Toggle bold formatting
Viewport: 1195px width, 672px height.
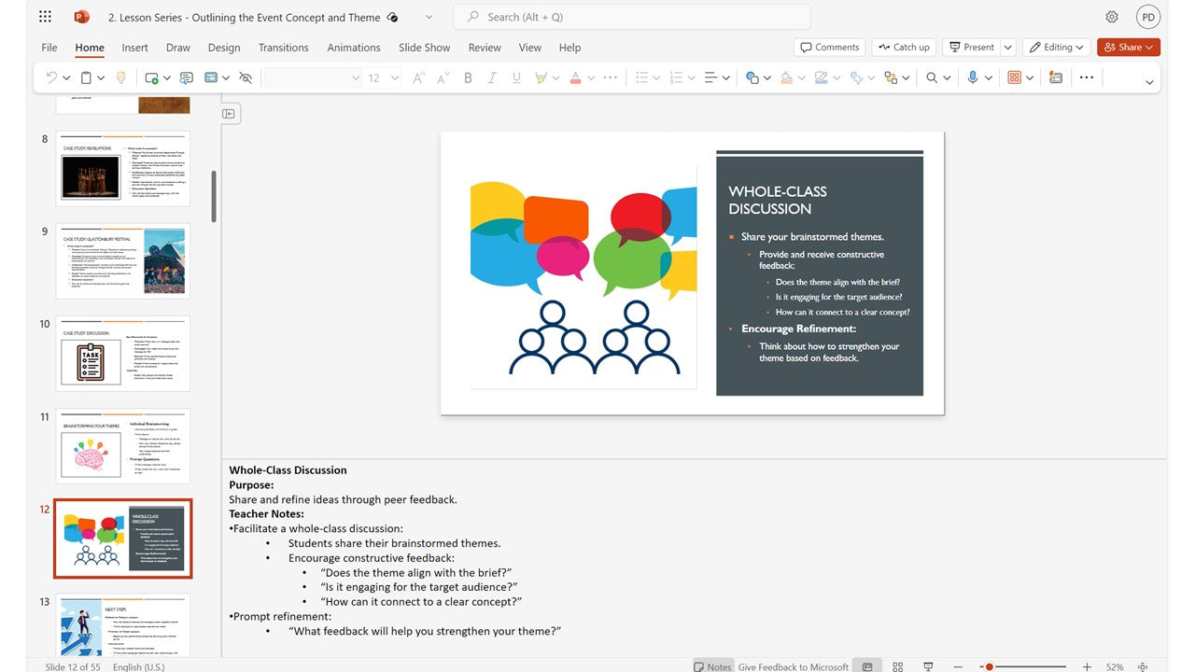coord(468,78)
